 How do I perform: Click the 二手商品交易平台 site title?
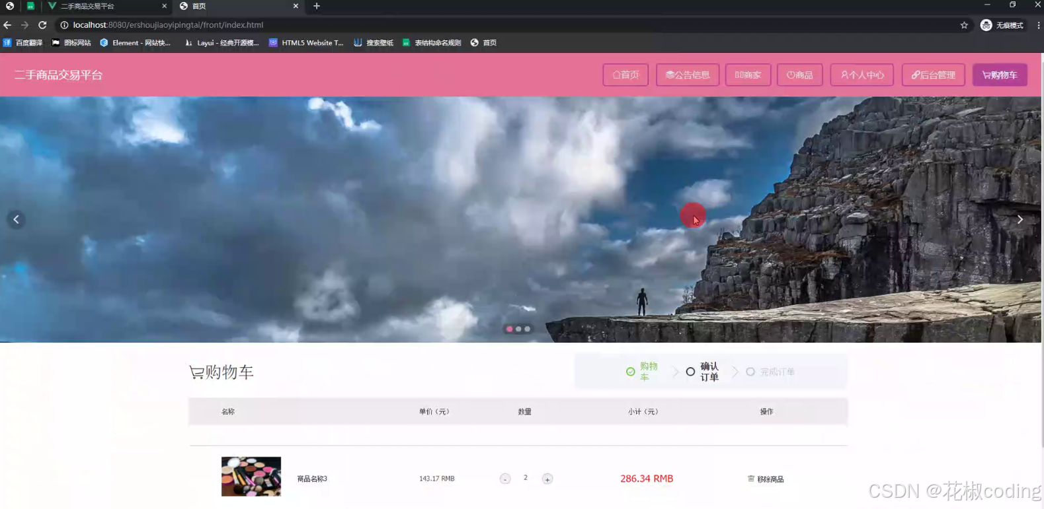coord(59,75)
